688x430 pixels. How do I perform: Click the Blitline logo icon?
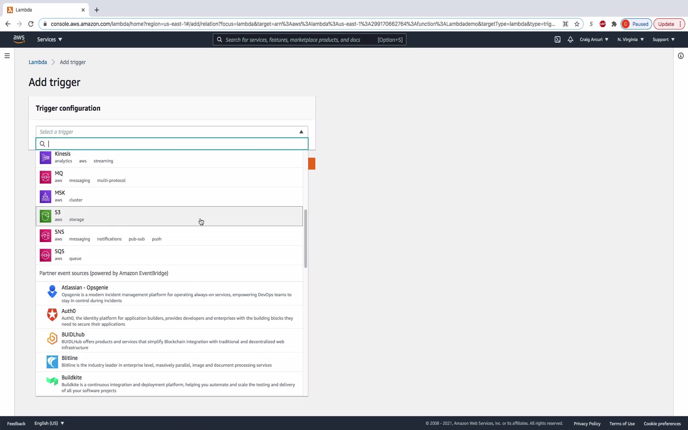[52, 362]
